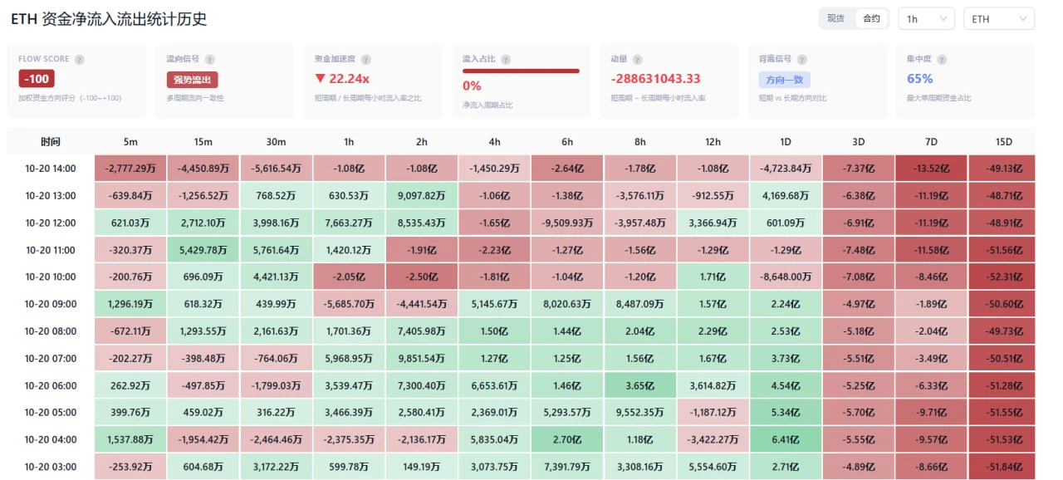The height and width of the screenshot is (480, 1063).
Task: Click the 65% concentration value
Action: click(x=919, y=79)
